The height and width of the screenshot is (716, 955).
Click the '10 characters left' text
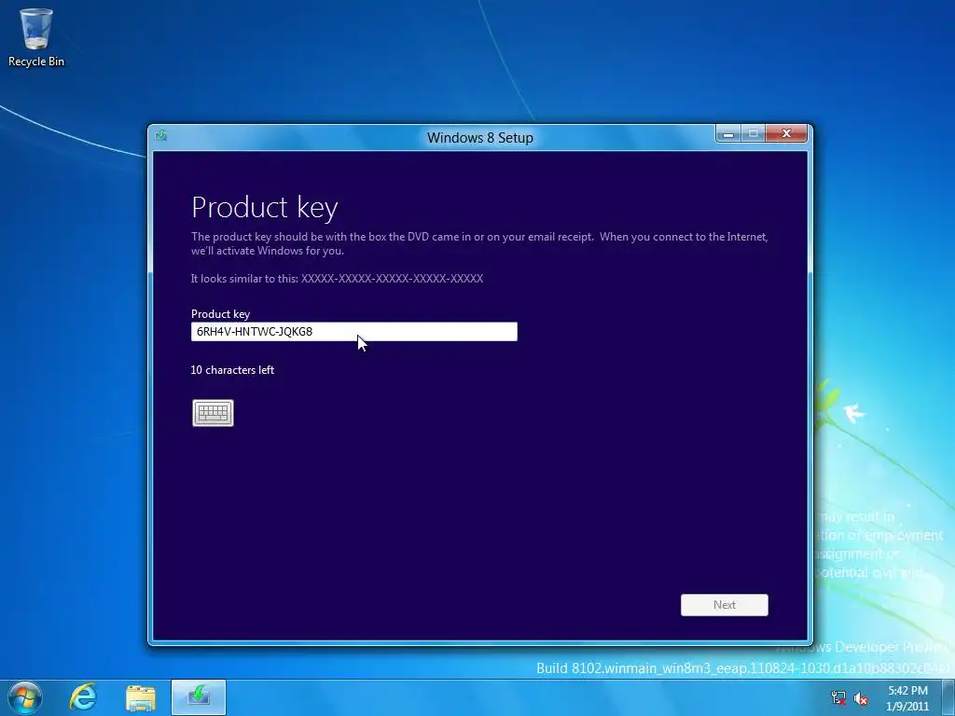232,369
